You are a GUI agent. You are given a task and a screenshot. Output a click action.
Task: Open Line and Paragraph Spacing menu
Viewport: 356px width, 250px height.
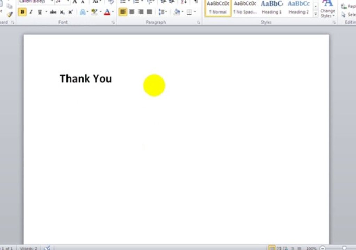pos(163,12)
